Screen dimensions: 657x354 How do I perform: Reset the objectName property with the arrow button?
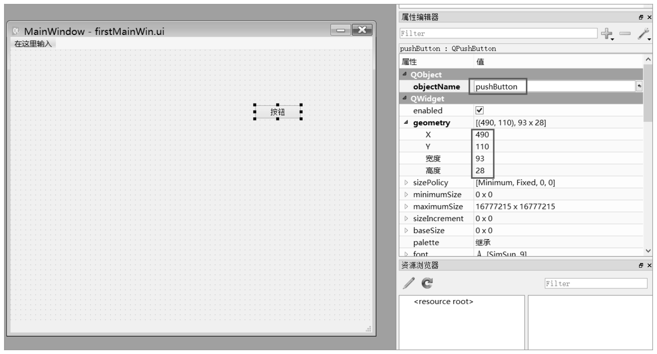[639, 86]
